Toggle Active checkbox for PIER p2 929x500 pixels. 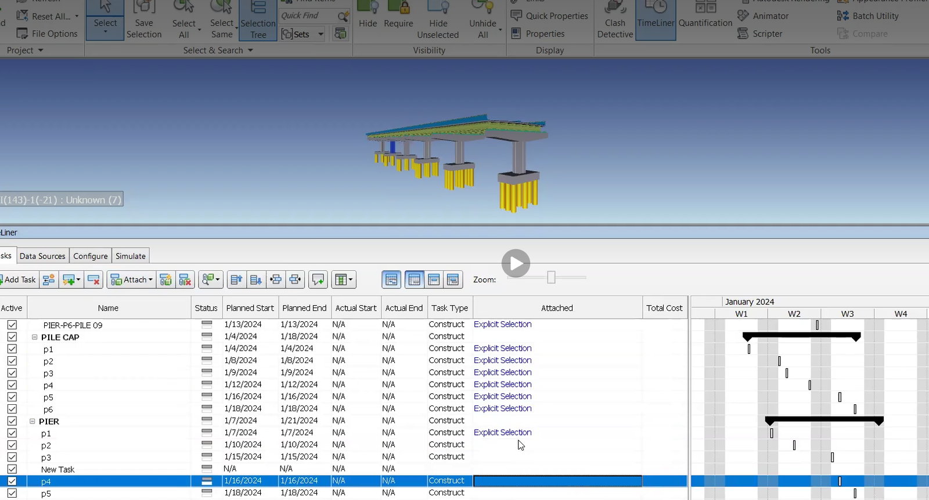tap(12, 445)
